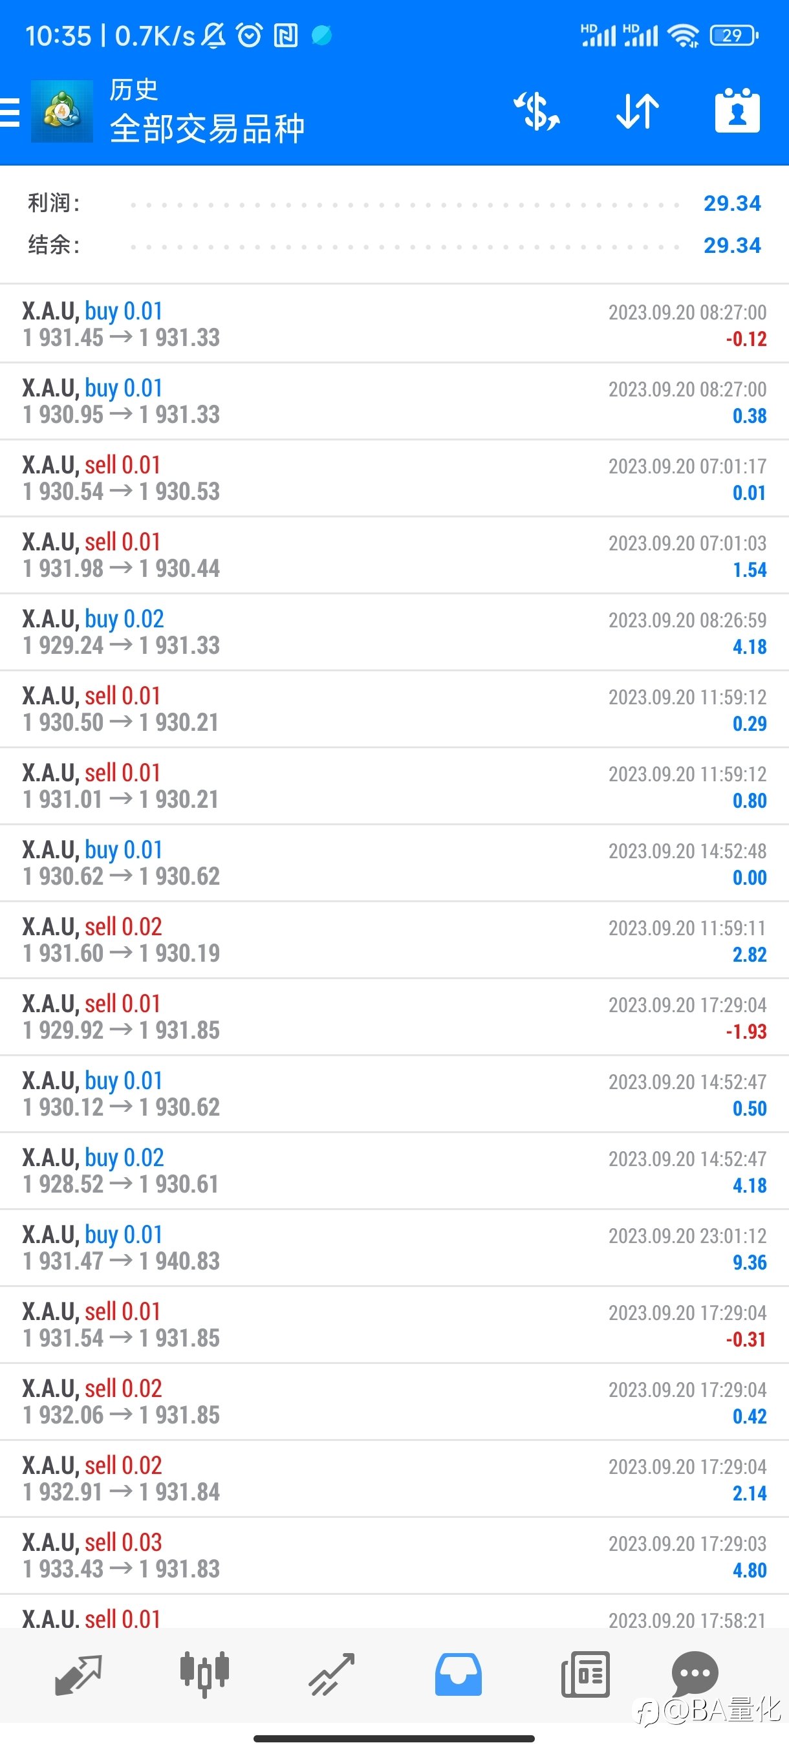Open the calendar date-range picker
Image resolution: width=789 pixels, height=1754 pixels.
coord(737,111)
